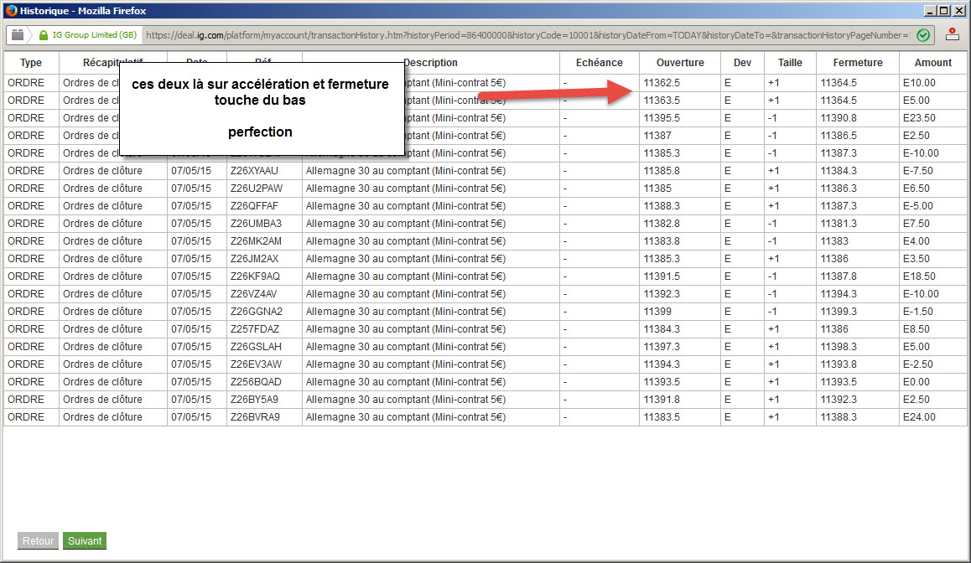Open the user profile icon by the address bar
This screenshot has width=971, height=563.
[953, 34]
